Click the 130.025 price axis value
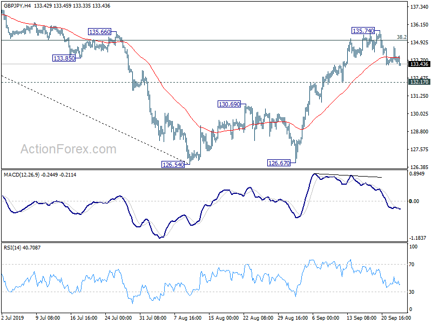The image size is (432, 324). click(419, 114)
